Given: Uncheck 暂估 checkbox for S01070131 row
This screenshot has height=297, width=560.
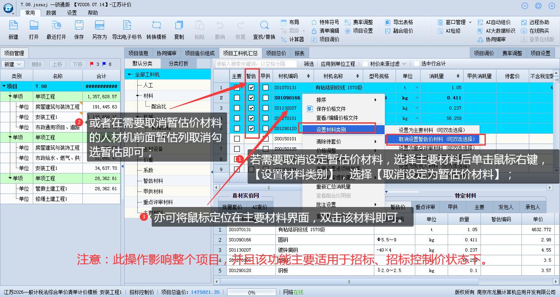Looking at the screenshot, I should coord(251,88).
